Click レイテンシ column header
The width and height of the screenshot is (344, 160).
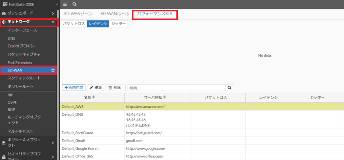[270, 98]
